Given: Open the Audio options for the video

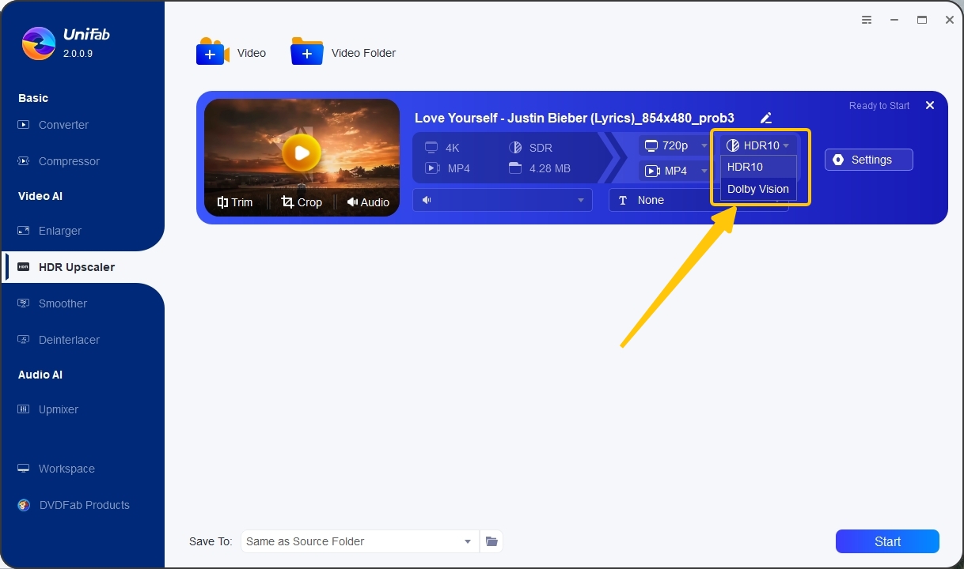Looking at the screenshot, I should click(368, 202).
